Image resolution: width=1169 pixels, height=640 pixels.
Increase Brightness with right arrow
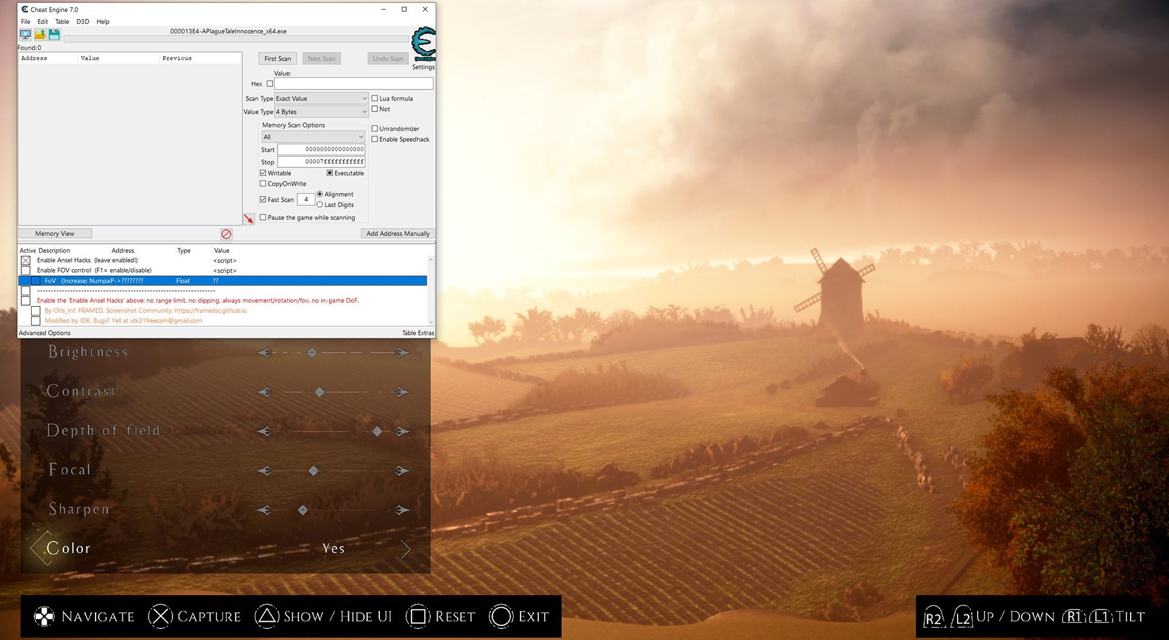pyautogui.click(x=401, y=353)
